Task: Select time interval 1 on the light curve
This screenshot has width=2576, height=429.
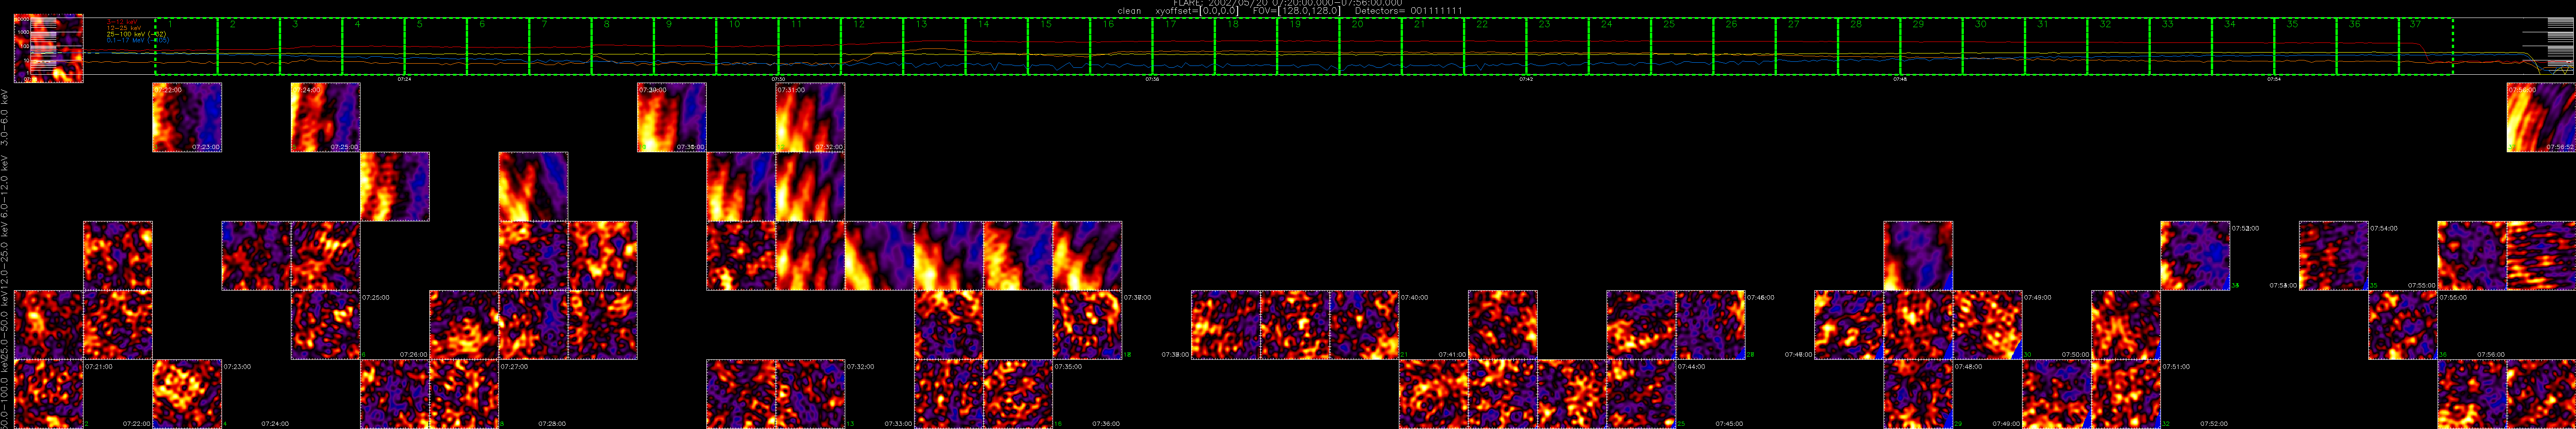Action: click(x=186, y=46)
